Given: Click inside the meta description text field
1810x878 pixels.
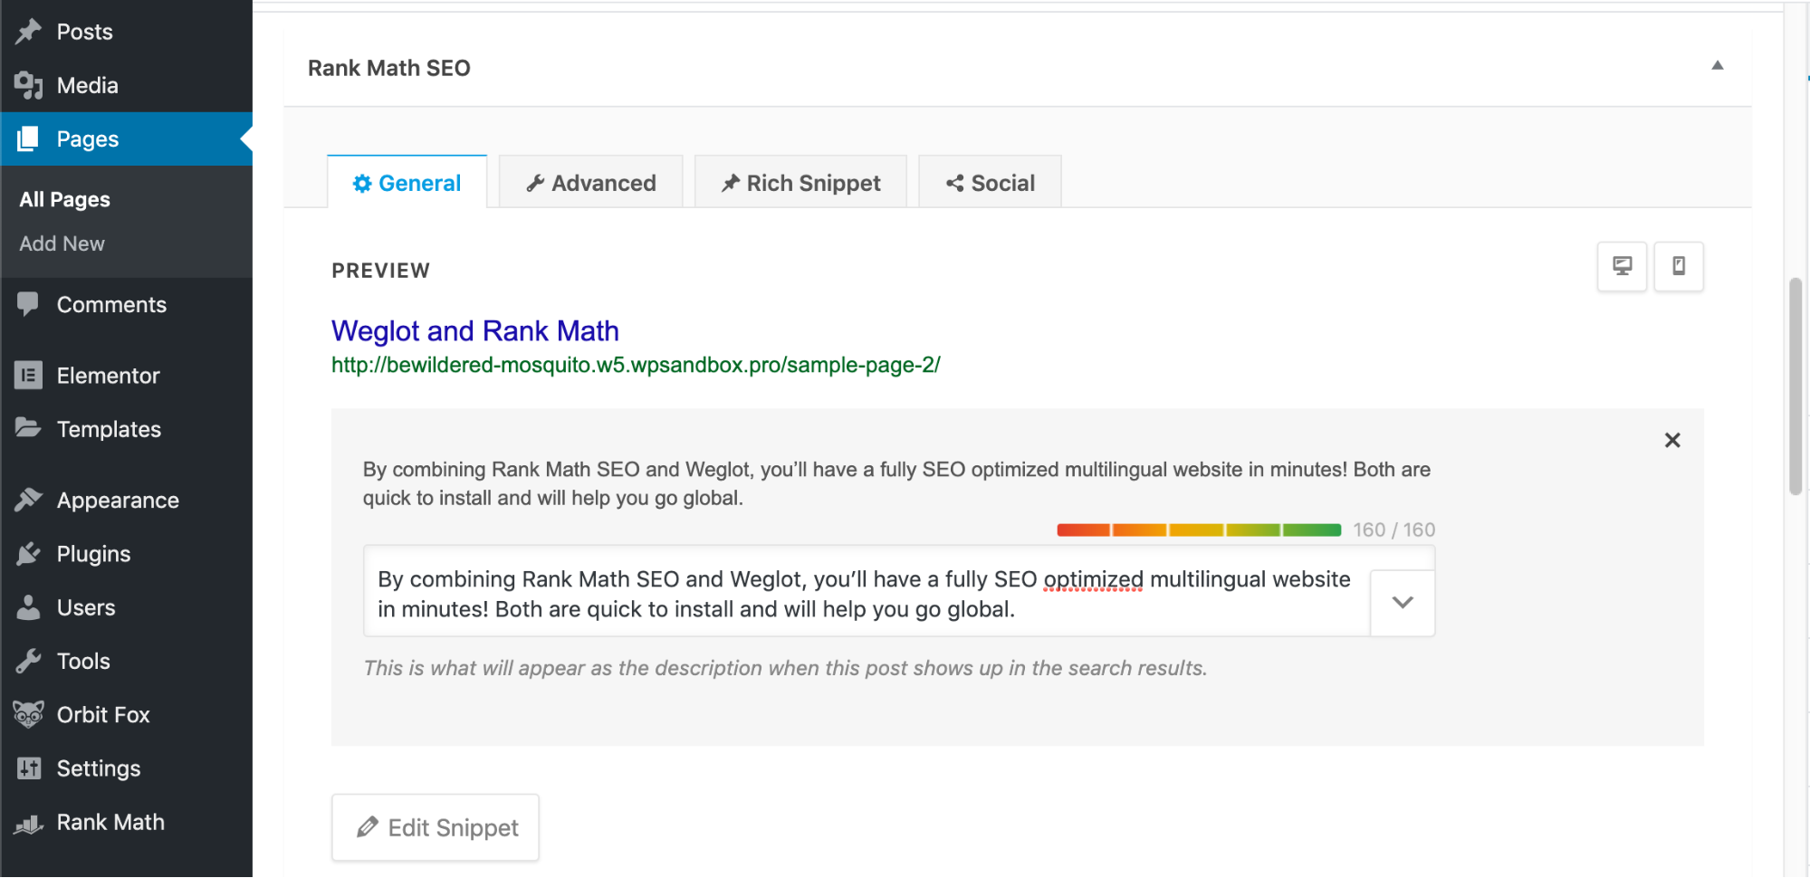Looking at the screenshot, I should point(867,593).
